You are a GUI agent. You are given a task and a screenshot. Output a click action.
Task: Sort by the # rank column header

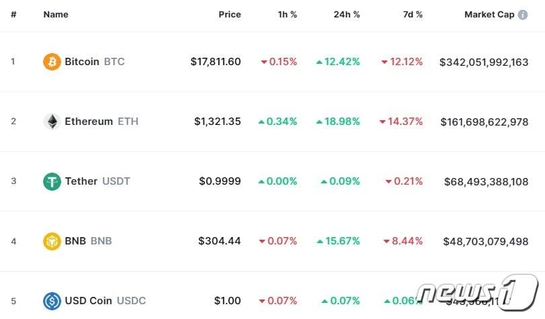point(13,15)
